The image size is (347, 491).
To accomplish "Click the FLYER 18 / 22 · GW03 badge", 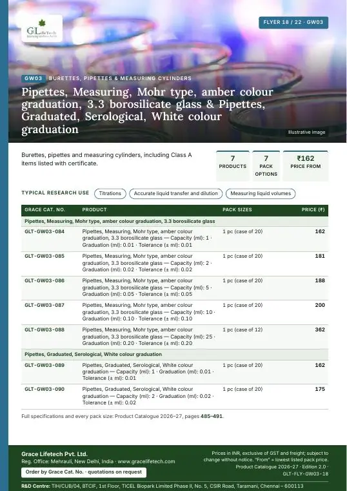I will [x=293, y=23].
